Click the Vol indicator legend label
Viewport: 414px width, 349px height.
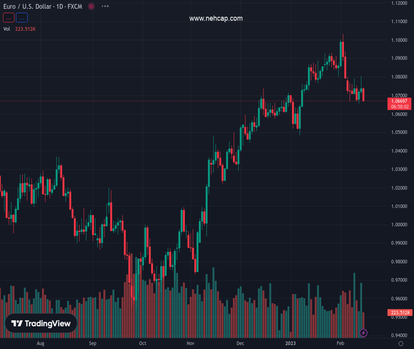(7, 29)
